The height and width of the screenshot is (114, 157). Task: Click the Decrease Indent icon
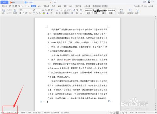[x=65, y=10]
